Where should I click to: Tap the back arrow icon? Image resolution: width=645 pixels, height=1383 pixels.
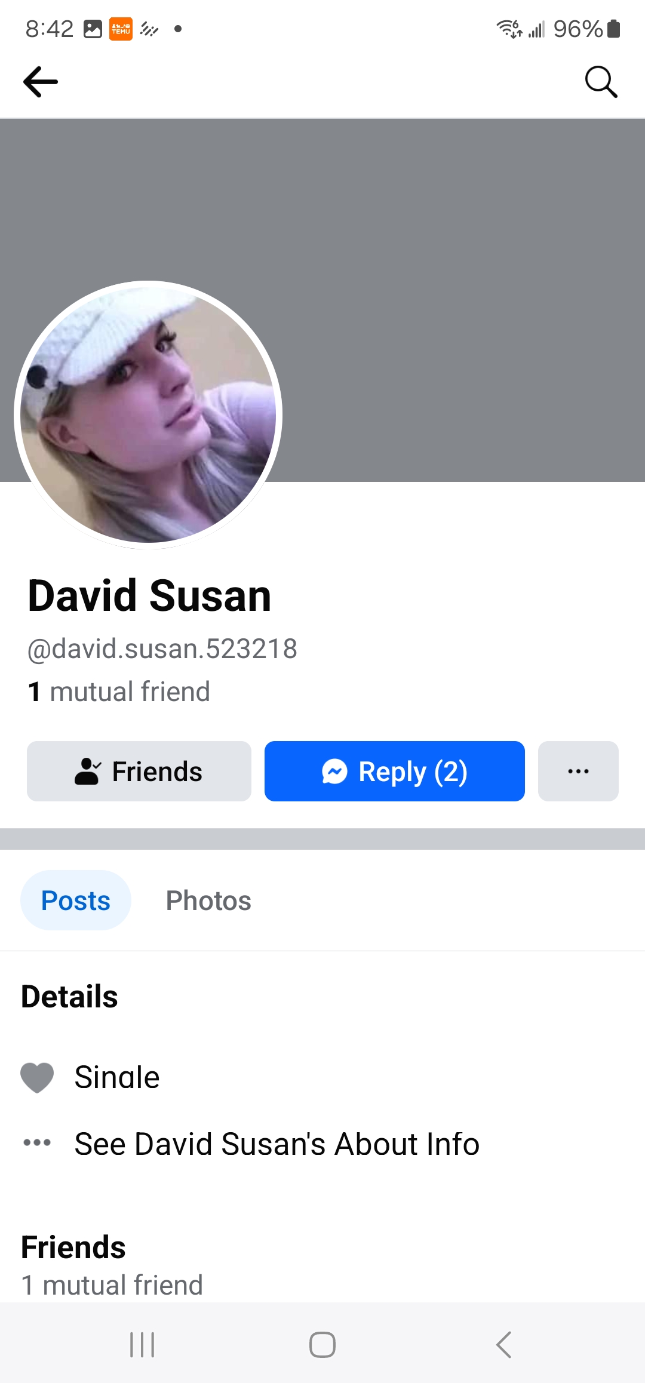pos(41,82)
